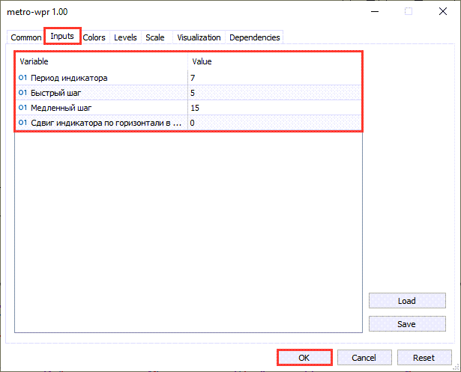
Task: Click the Cancel button
Action: pos(364,358)
